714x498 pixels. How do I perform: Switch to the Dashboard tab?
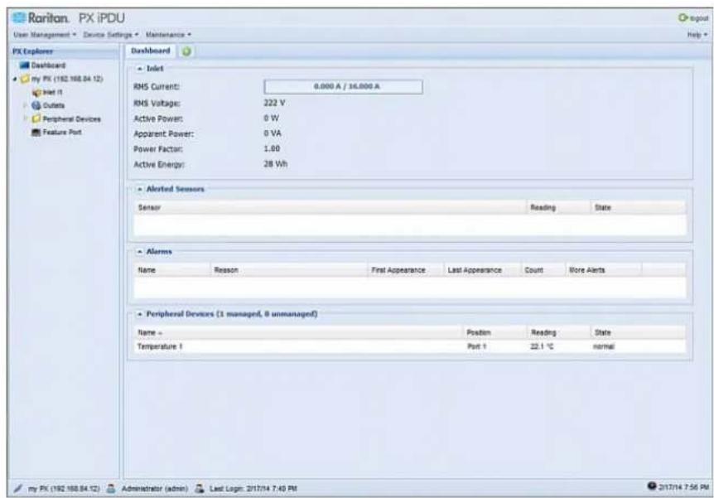click(x=150, y=51)
